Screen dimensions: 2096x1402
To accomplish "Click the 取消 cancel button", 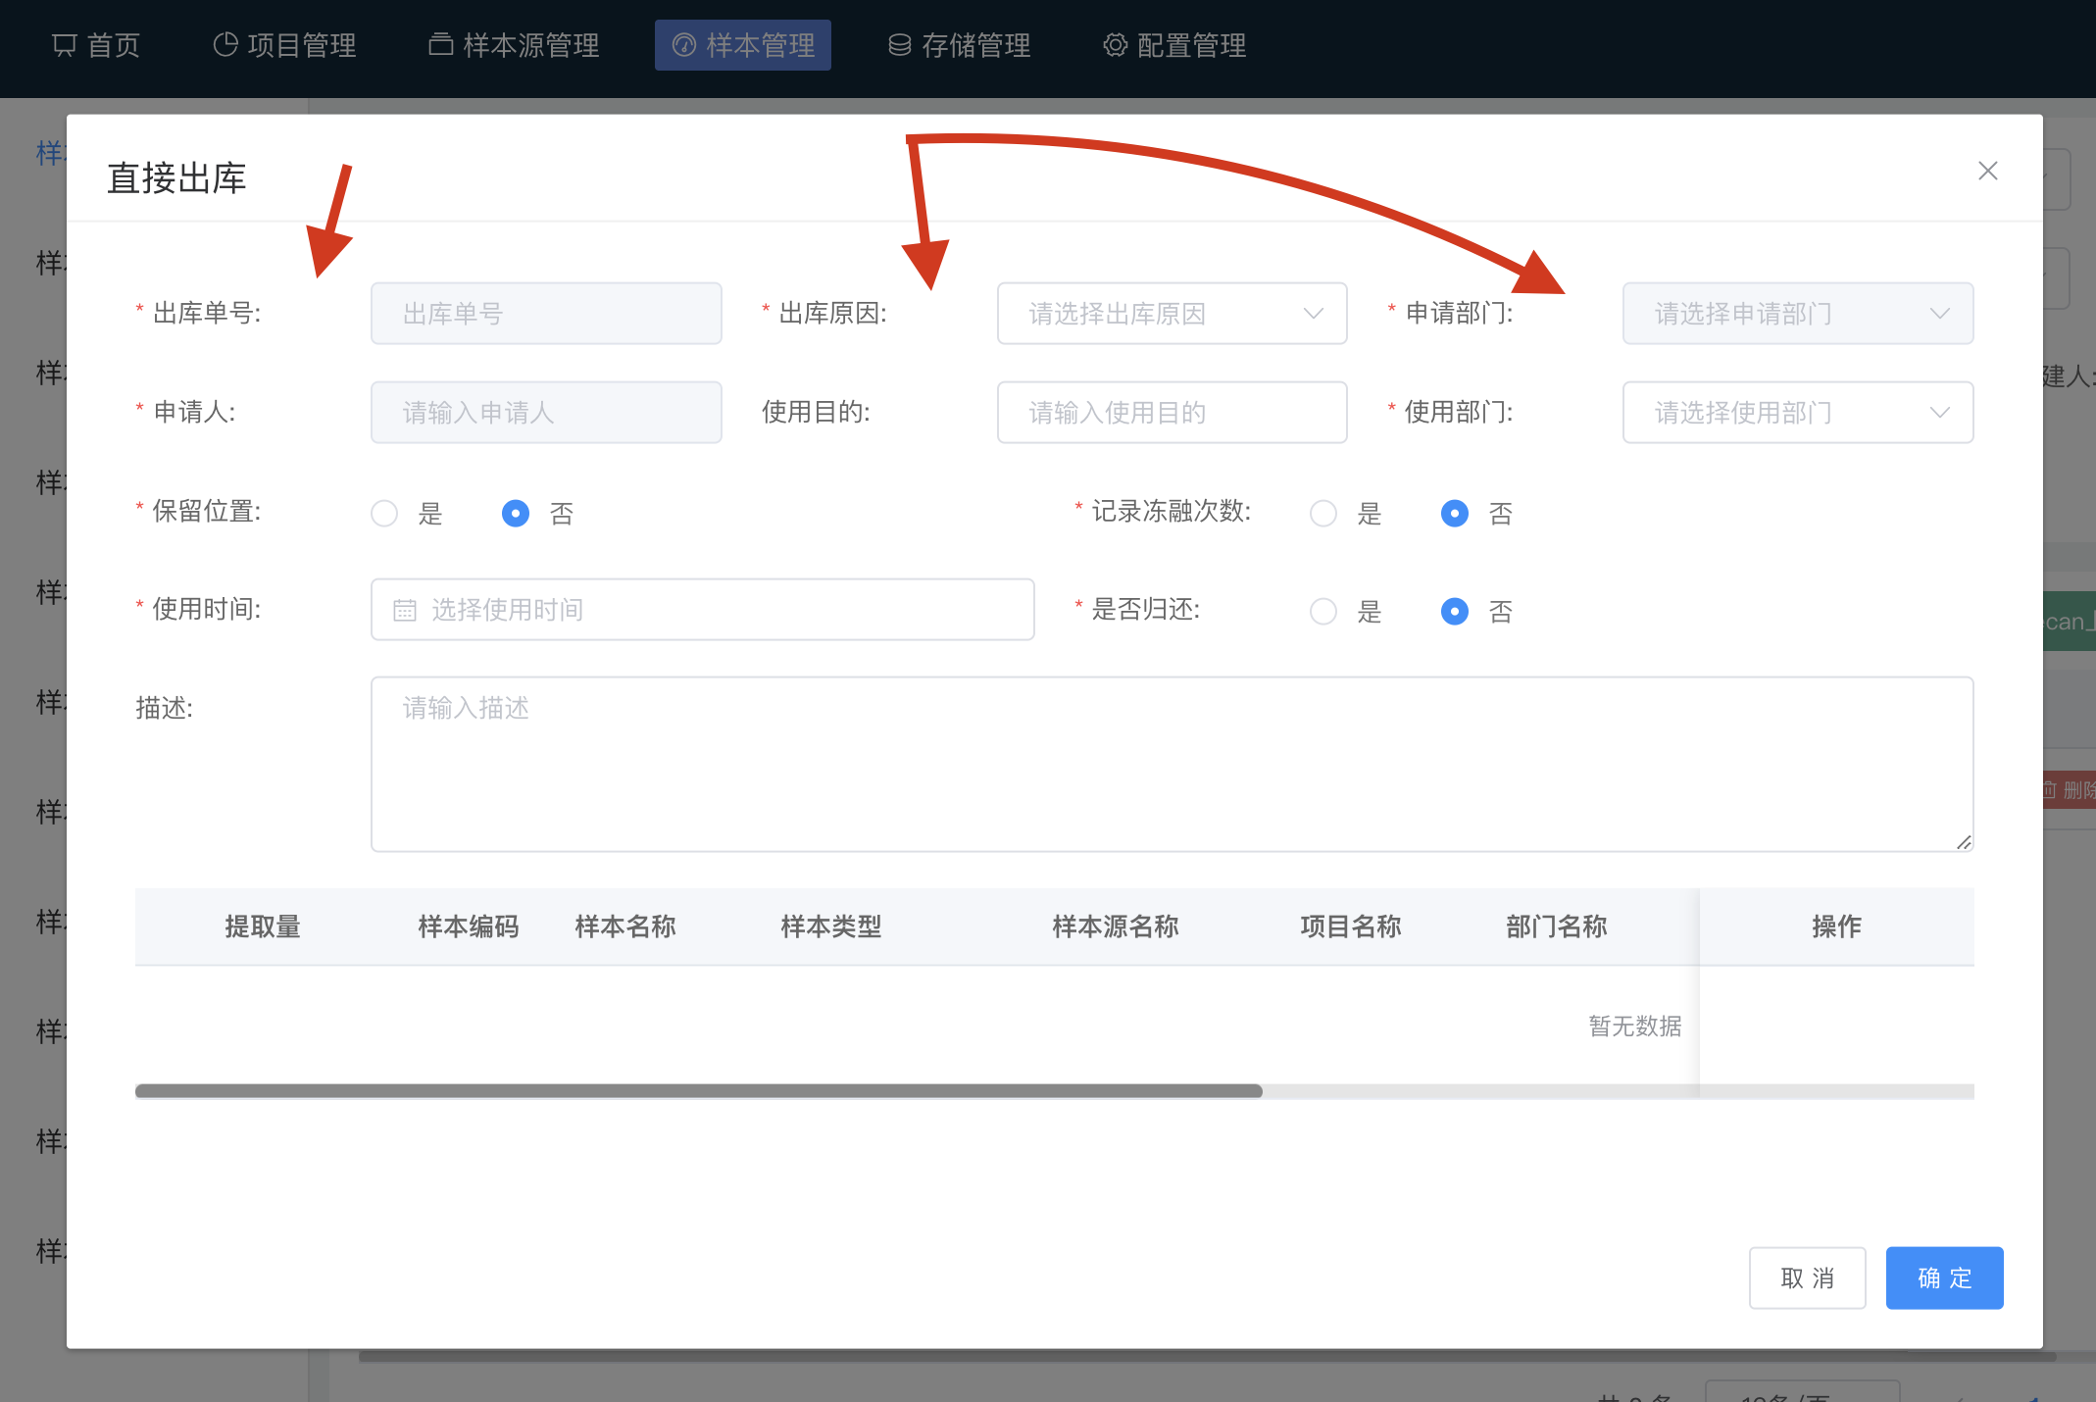I will tap(1807, 1277).
